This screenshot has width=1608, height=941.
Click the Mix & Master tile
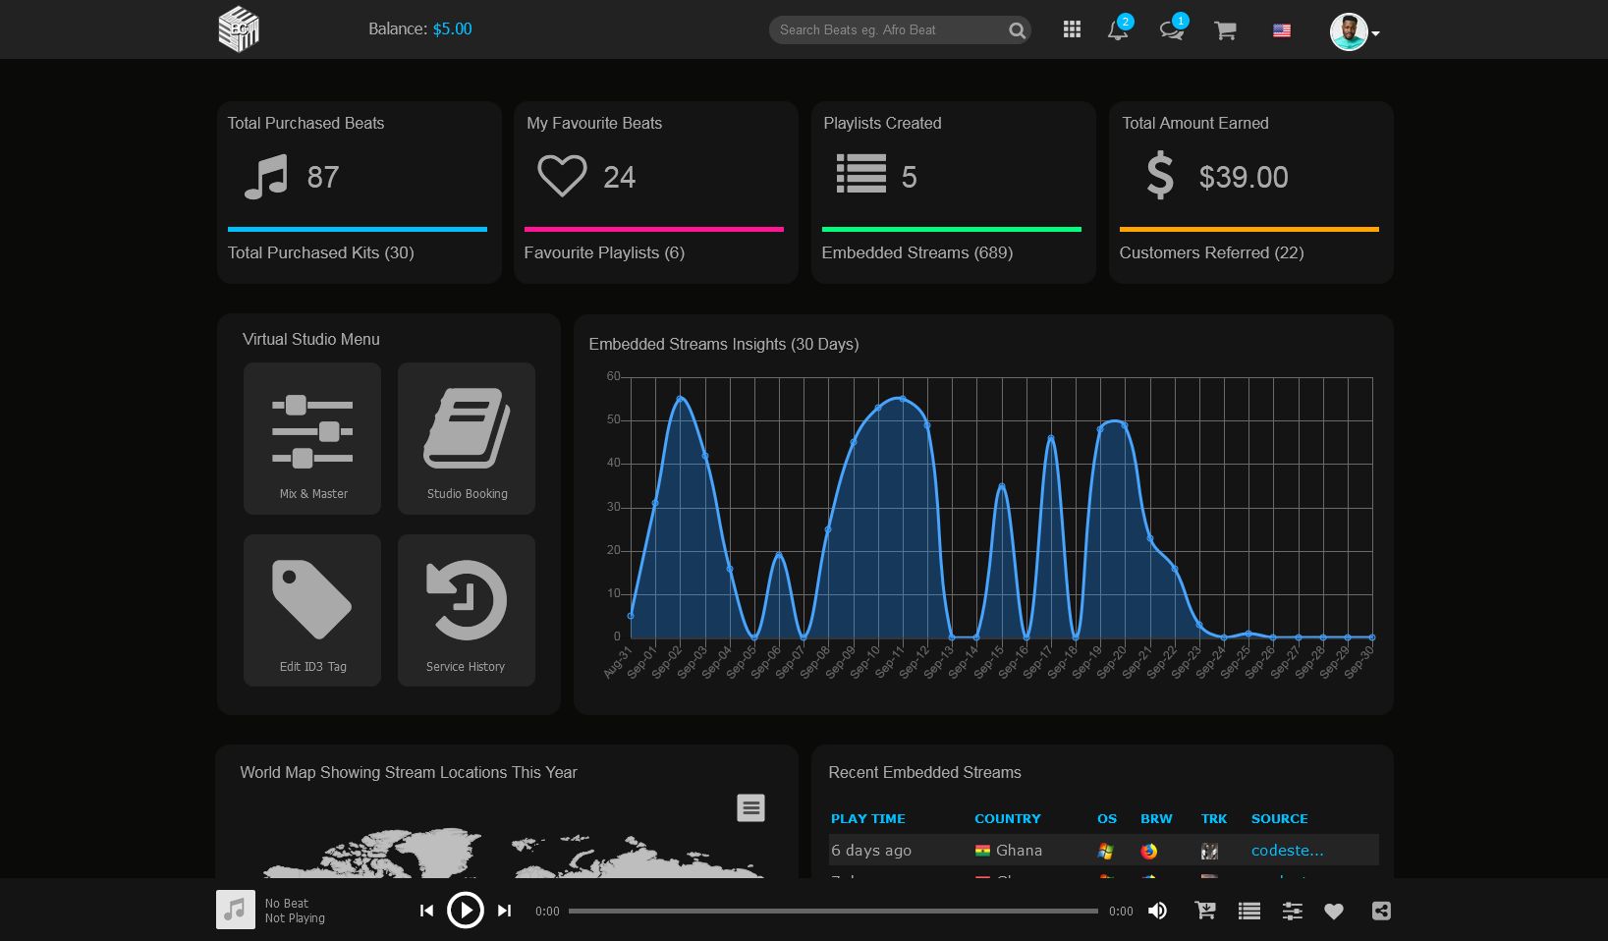312,438
